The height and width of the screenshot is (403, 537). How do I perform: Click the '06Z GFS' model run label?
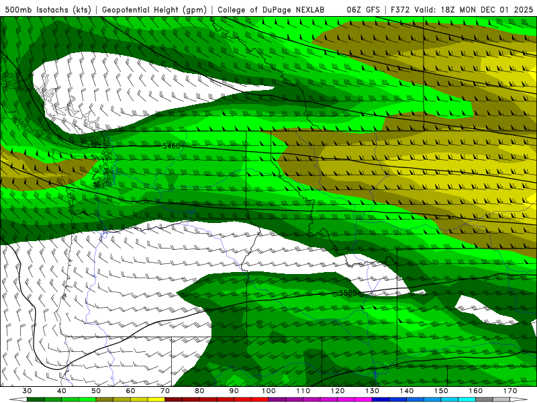pyautogui.click(x=363, y=10)
